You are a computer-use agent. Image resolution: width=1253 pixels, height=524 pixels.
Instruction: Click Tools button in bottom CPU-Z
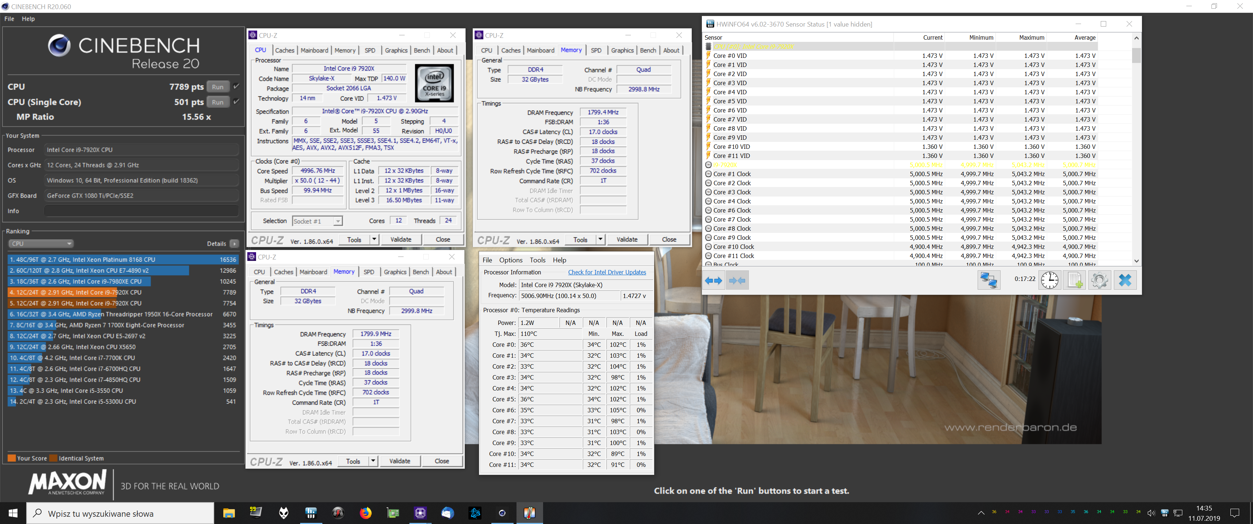353,461
